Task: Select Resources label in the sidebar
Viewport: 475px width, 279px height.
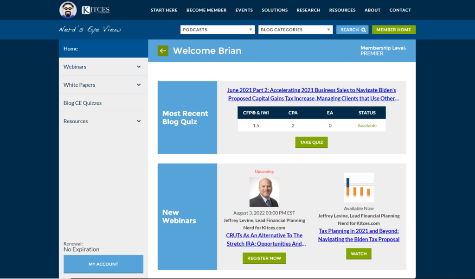Action: click(76, 121)
